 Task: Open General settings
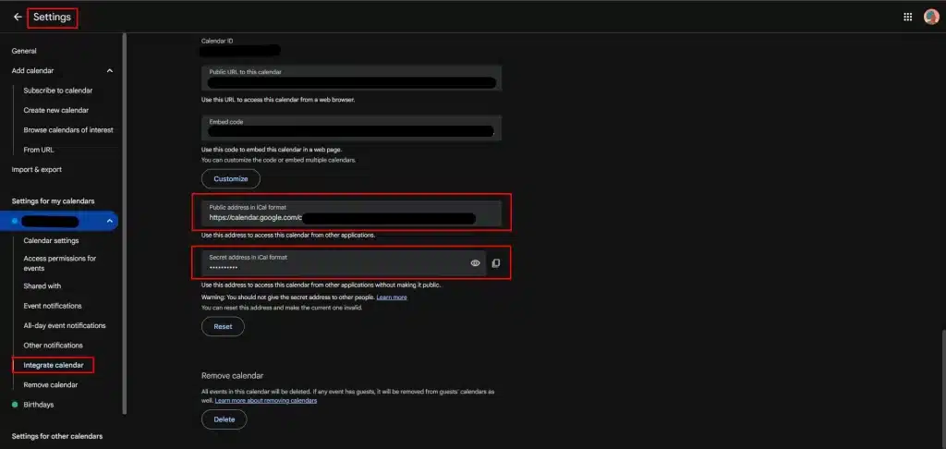[24, 51]
